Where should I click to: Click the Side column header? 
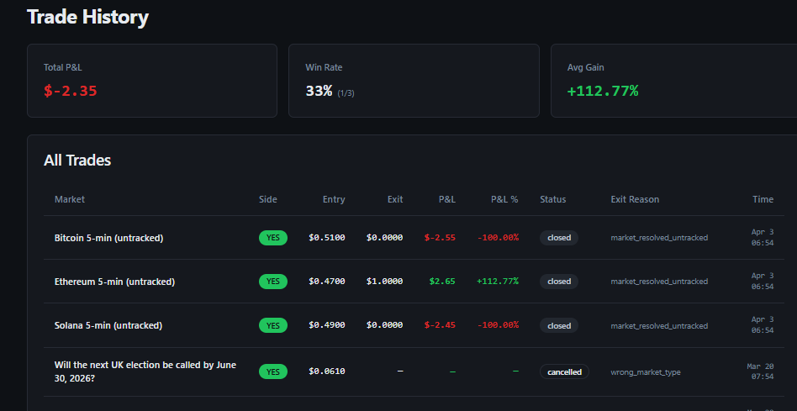pos(268,199)
